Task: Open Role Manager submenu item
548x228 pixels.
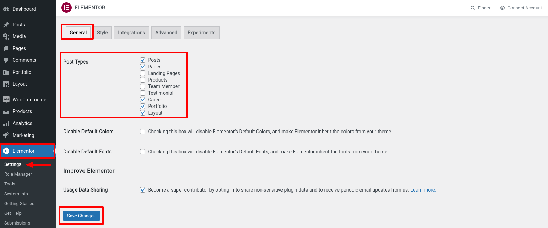Action: (18, 174)
